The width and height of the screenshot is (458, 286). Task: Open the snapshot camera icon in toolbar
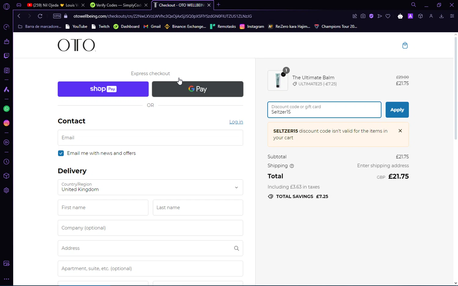(363, 16)
